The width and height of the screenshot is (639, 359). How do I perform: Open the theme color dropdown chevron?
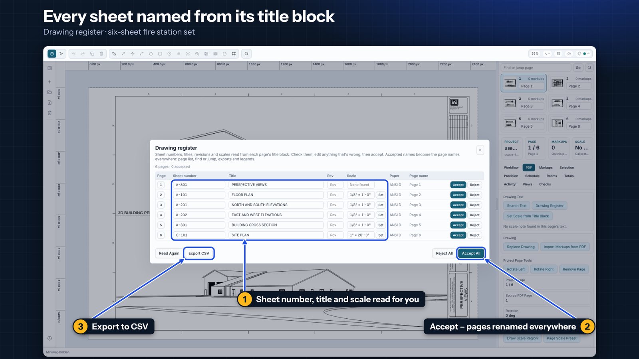pyautogui.click(x=588, y=53)
